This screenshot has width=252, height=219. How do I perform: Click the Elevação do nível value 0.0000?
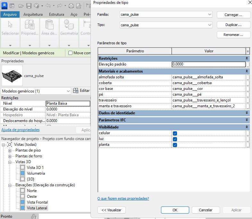tap(68, 109)
